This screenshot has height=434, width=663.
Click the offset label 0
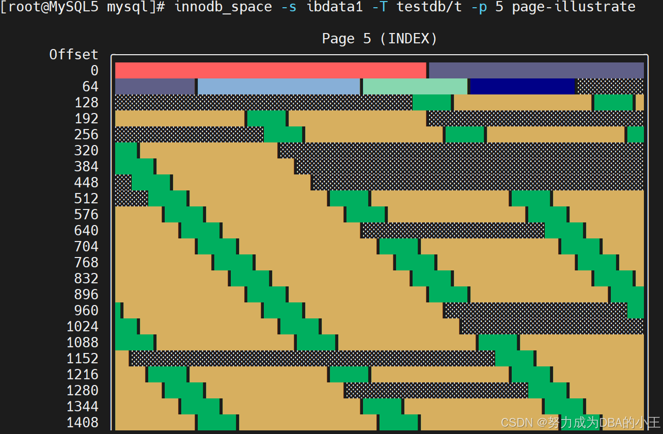(x=94, y=71)
